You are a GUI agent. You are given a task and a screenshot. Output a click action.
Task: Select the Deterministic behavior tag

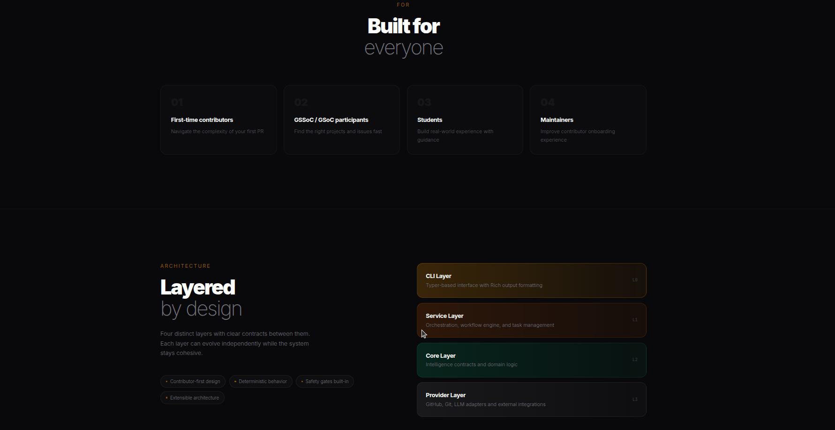[261, 382]
